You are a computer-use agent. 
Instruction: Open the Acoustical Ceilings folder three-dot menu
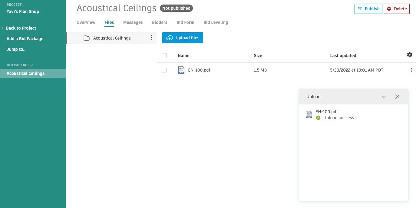(x=152, y=38)
